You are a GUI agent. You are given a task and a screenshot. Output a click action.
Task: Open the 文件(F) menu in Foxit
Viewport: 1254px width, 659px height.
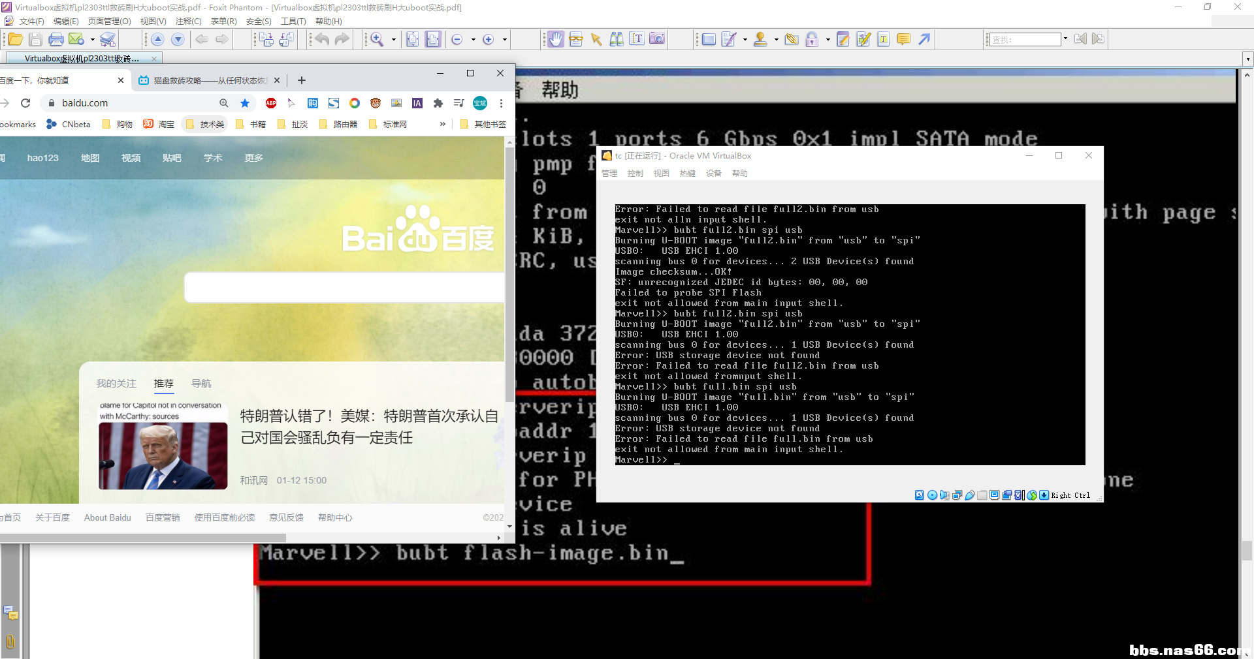tap(31, 22)
